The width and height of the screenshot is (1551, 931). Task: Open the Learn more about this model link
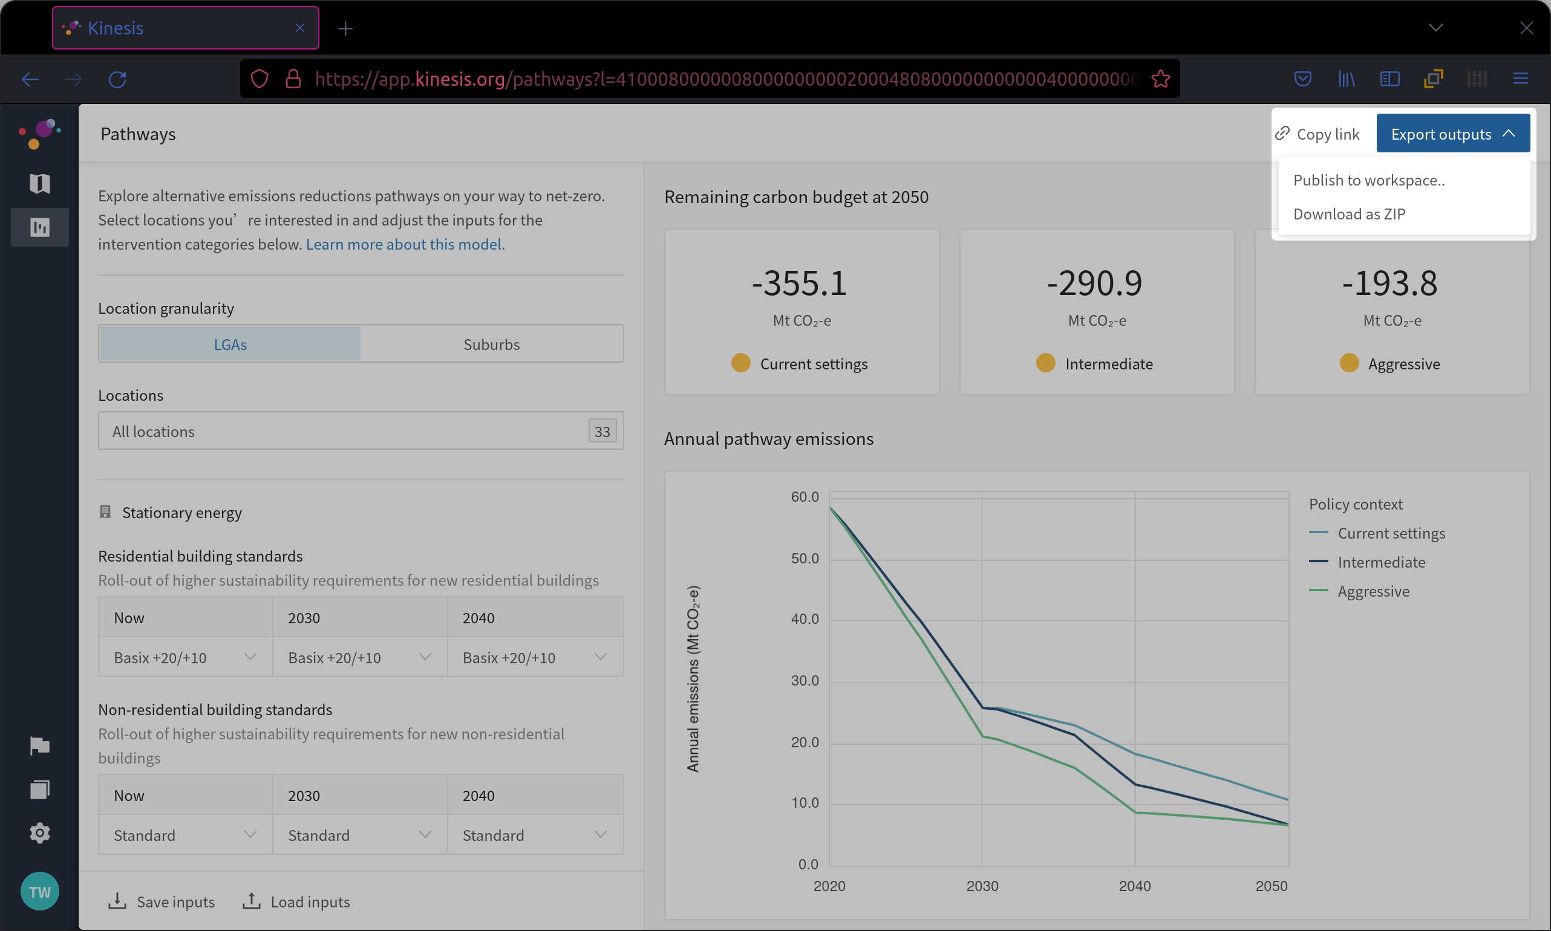pyautogui.click(x=405, y=244)
